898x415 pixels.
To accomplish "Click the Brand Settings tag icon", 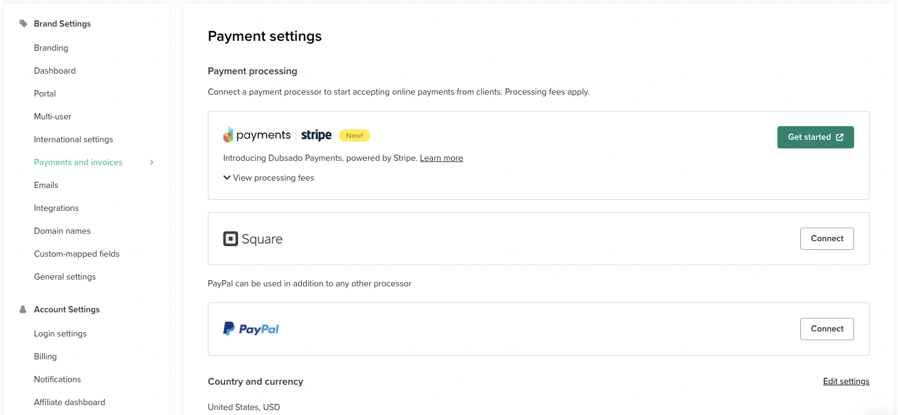I will pyautogui.click(x=23, y=23).
